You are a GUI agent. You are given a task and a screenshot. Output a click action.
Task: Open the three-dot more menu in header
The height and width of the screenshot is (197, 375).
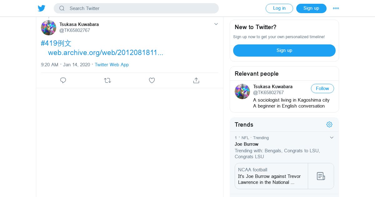click(x=336, y=8)
